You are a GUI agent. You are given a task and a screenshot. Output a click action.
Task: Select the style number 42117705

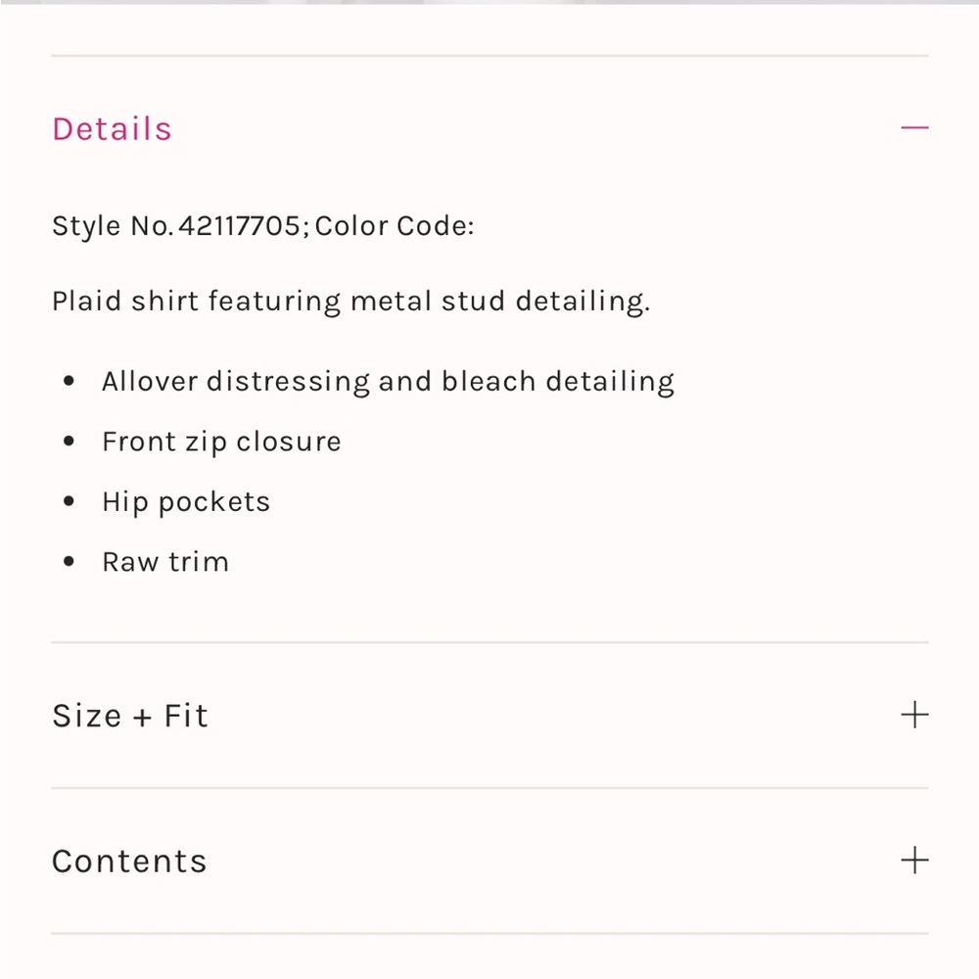(x=239, y=225)
